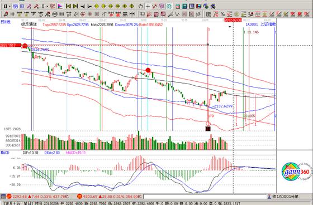The height and width of the screenshot is (205, 313).
Task: Select the red pencil drawing tool
Action: click(x=6, y=14)
